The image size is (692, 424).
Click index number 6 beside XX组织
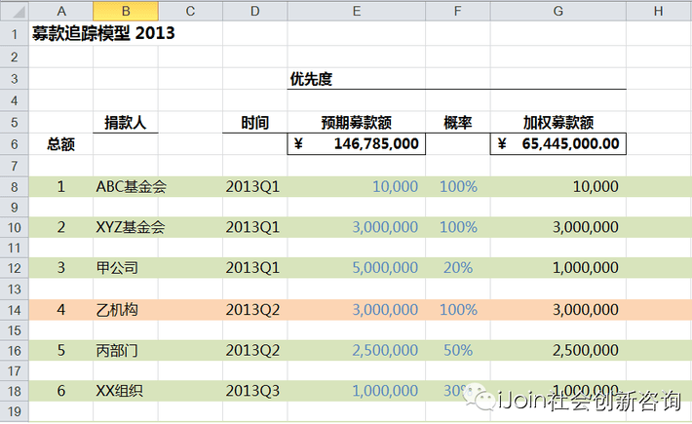click(60, 391)
